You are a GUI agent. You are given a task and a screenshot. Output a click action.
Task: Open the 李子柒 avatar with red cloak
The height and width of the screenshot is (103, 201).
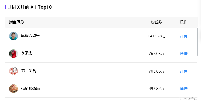(x=13, y=54)
